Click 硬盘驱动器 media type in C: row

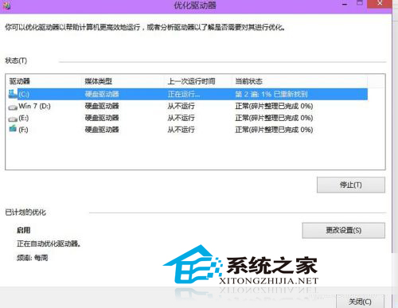coord(102,94)
